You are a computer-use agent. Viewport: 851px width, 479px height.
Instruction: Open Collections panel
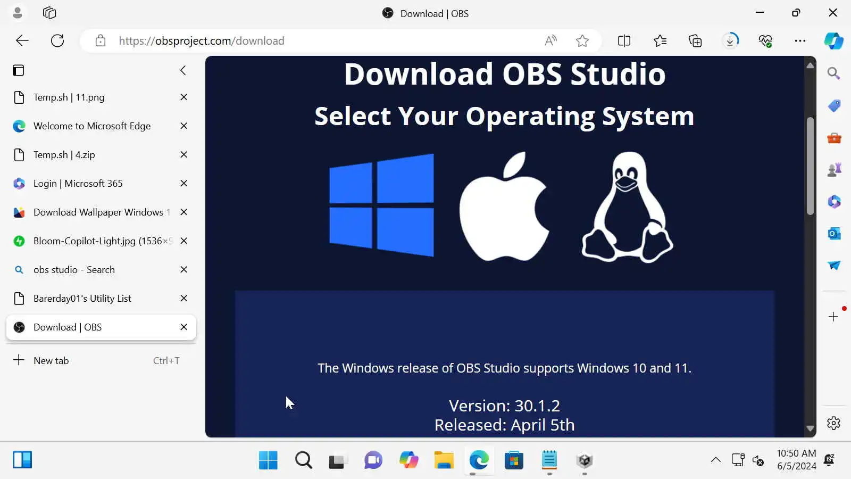click(695, 40)
